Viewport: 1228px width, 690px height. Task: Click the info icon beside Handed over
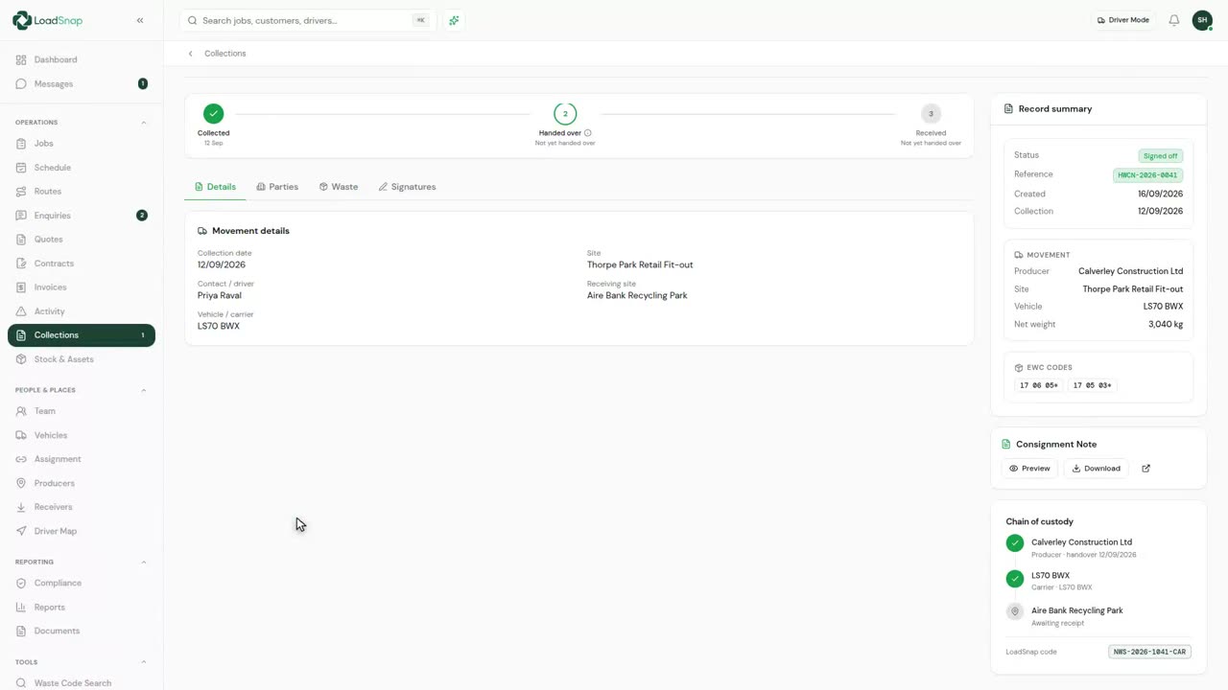click(x=588, y=133)
